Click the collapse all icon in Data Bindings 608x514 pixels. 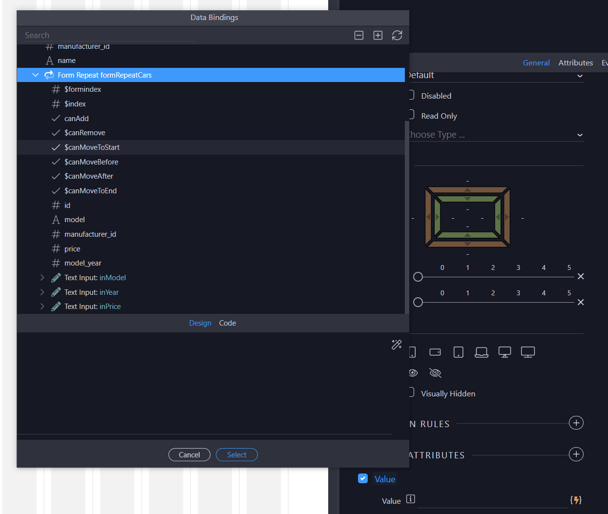(359, 35)
